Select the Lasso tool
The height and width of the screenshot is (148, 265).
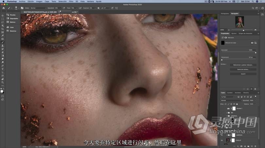pos(3,22)
